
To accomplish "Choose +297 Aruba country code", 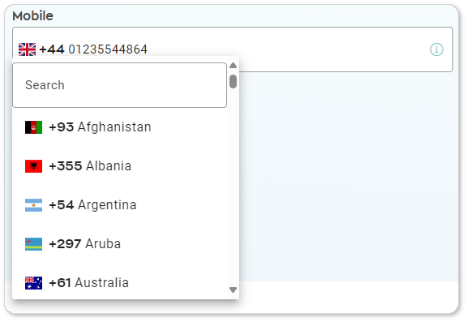I will [119, 244].
